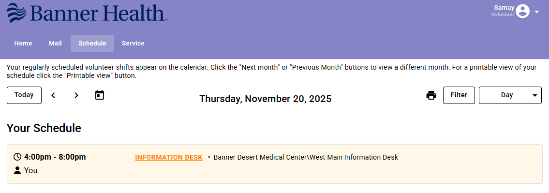Advance to next day with right chevron
The image size is (549, 193).
point(76,95)
